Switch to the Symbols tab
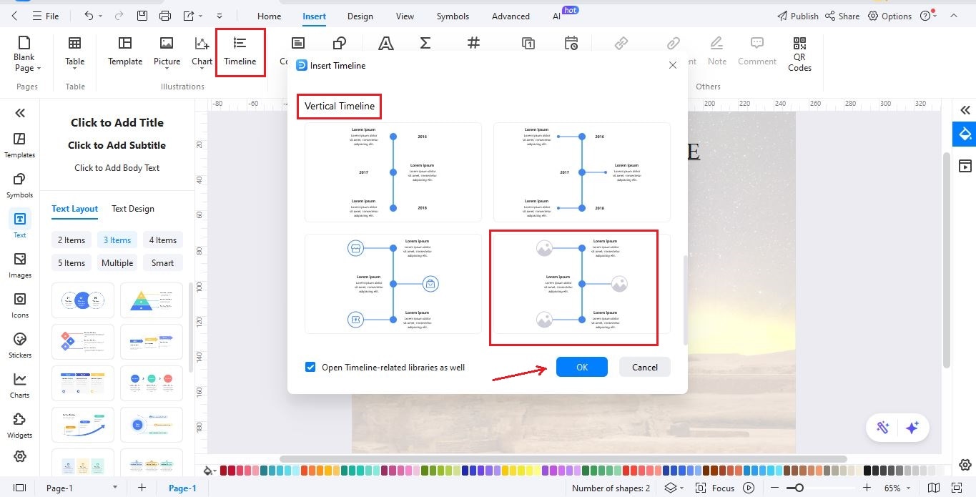Viewport: 976px width, 497px height. click(x=453, y=16)
